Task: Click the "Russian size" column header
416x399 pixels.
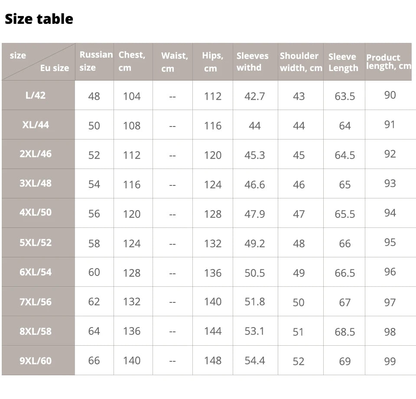Action: [x=95, y=61]
